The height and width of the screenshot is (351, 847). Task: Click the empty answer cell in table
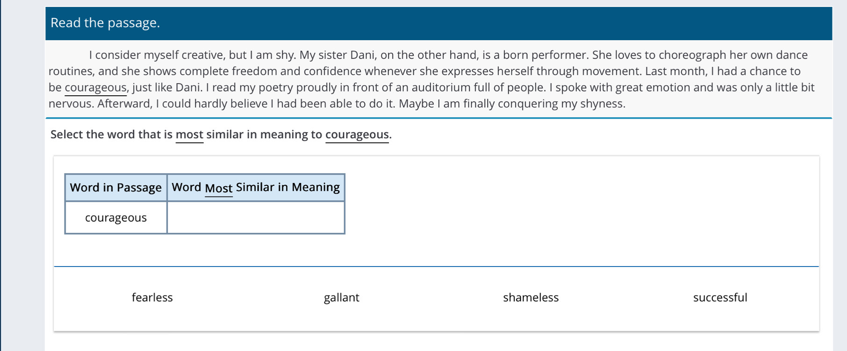click(x=256, y=218)
